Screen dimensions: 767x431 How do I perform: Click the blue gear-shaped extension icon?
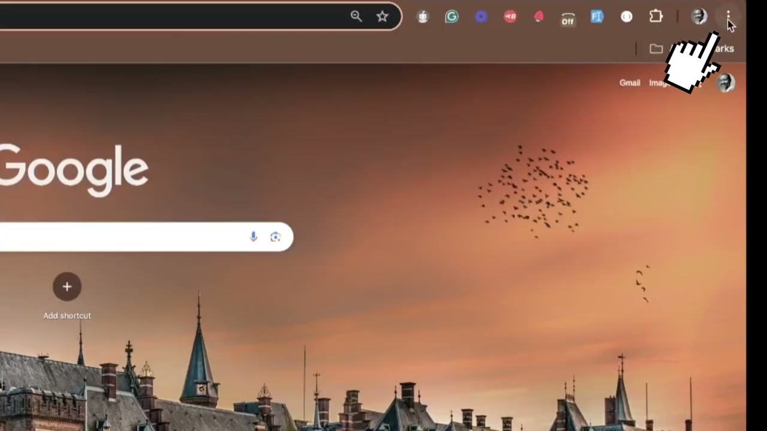[481, 17]
